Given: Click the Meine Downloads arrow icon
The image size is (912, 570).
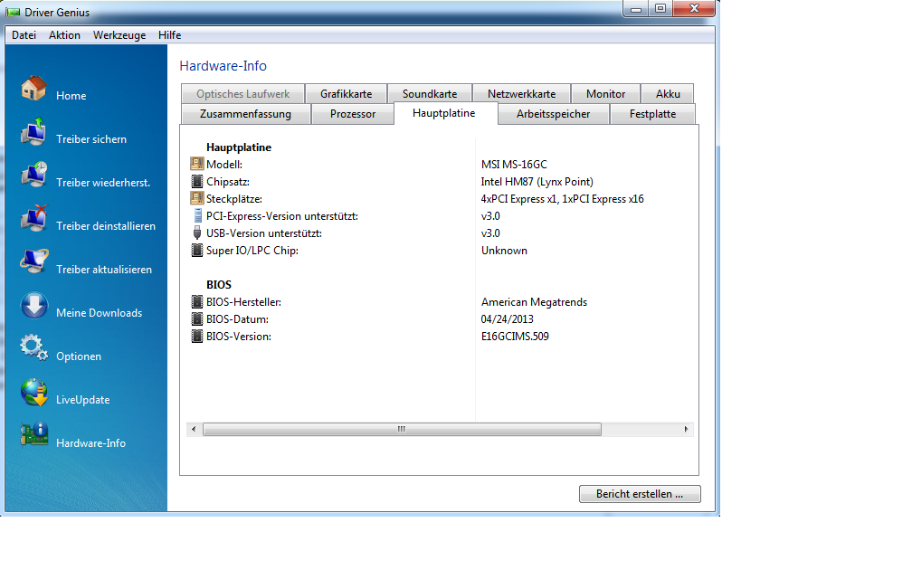Looking at the screenshot, I should pyautogui.click(x=34, y=306).
